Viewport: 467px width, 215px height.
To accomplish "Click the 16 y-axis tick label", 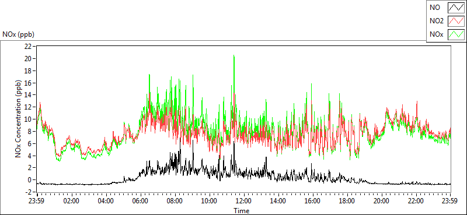I will point(28,83).
